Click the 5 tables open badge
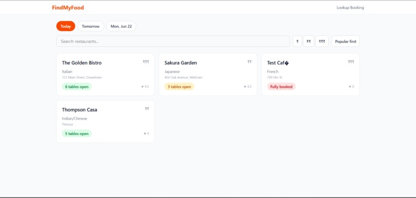The image size is (416, 198). click(77, 134)
